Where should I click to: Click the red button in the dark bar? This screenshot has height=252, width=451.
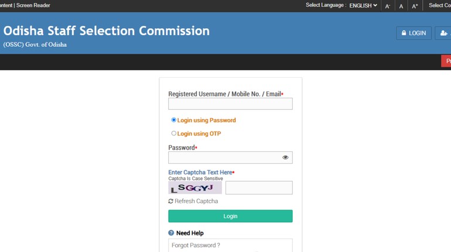(x=446, y=61)
